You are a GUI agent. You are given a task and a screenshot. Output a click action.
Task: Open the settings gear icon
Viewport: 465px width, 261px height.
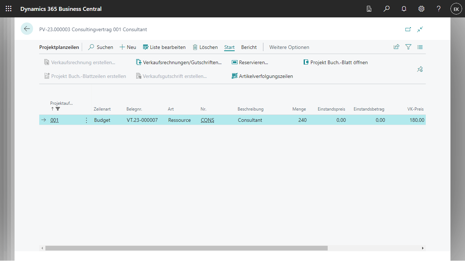[x=421, y=9]
